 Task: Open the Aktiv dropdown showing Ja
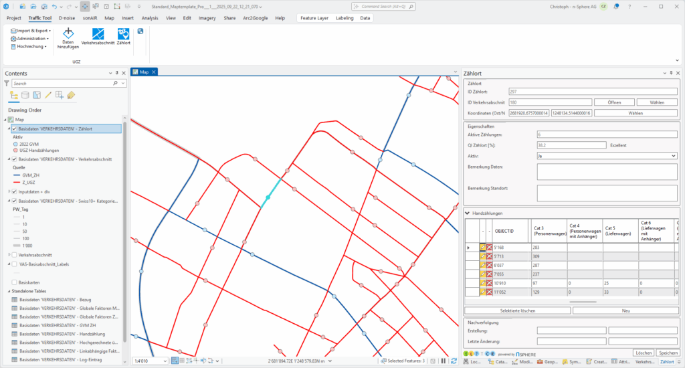[673, 155]
